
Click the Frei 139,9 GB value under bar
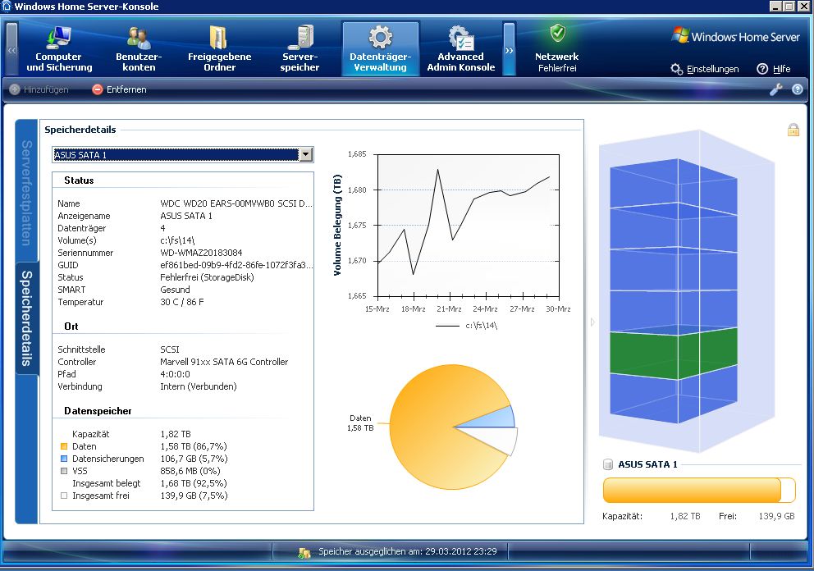pyautogui.click(x=776, y=517)
